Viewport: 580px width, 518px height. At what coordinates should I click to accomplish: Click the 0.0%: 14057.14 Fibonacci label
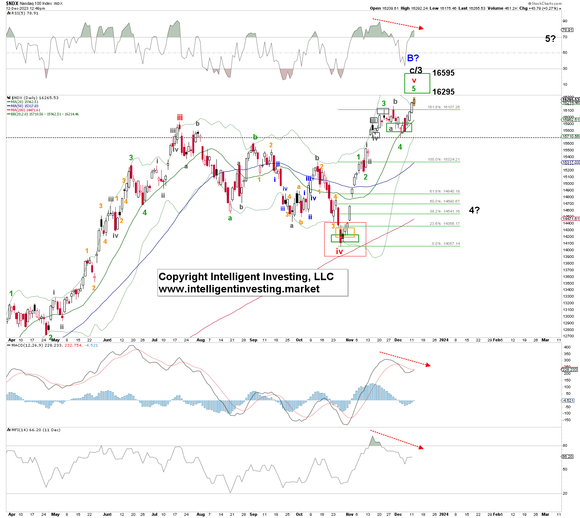pos(446,244)
